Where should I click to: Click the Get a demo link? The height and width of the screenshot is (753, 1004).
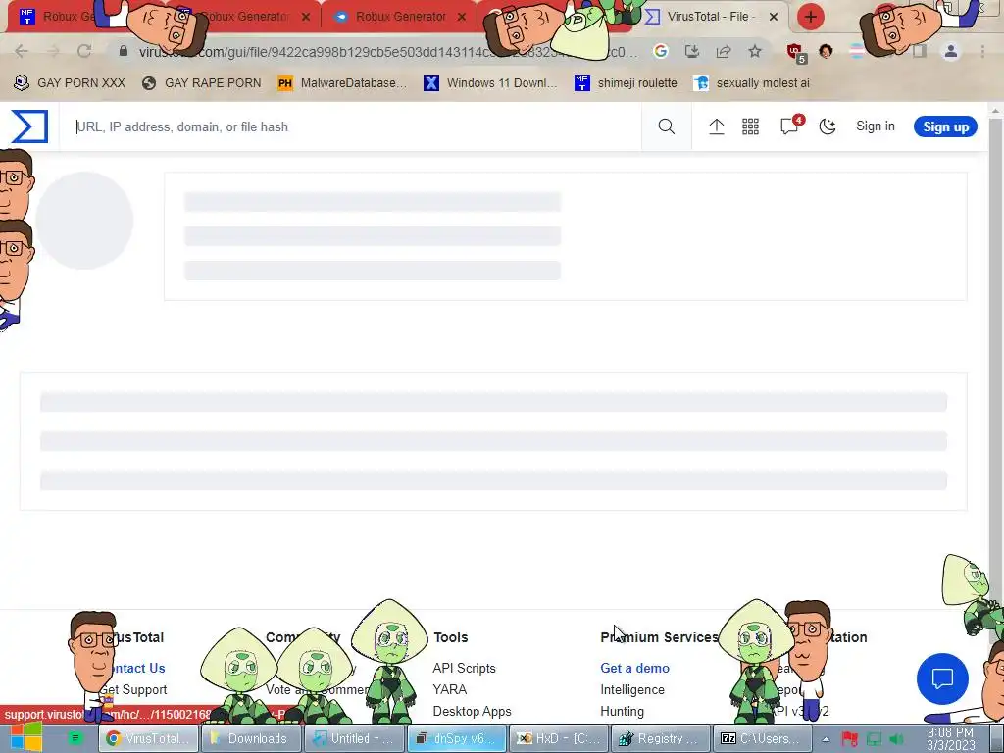(634, 668)
